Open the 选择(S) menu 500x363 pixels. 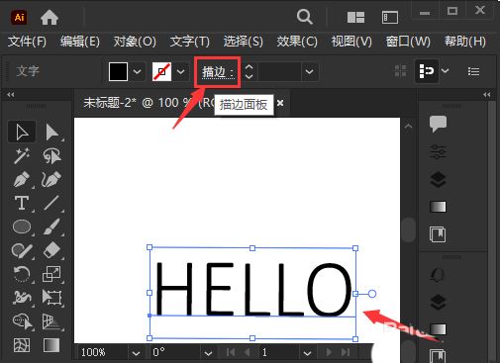[244, 42]
